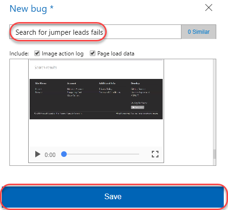Viewport: 228px width, 210px height.
Task: Close the New bug dialog
Action: point(209,8)
